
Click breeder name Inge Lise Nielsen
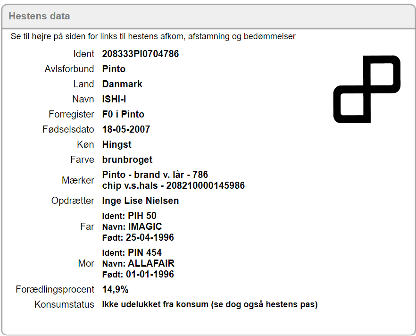coord(141,201)
